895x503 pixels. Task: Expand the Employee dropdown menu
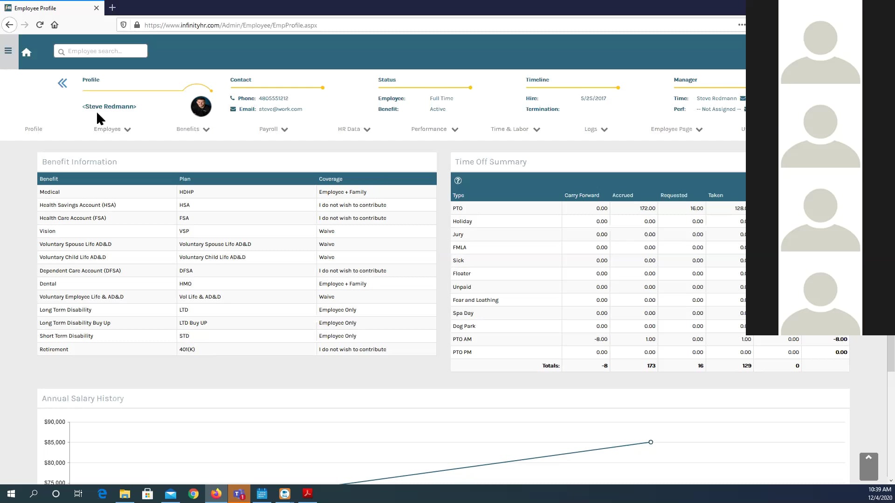[x=111, y=129]
